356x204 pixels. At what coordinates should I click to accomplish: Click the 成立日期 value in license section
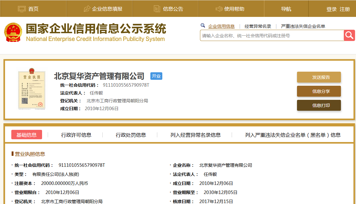pos(216,183)
